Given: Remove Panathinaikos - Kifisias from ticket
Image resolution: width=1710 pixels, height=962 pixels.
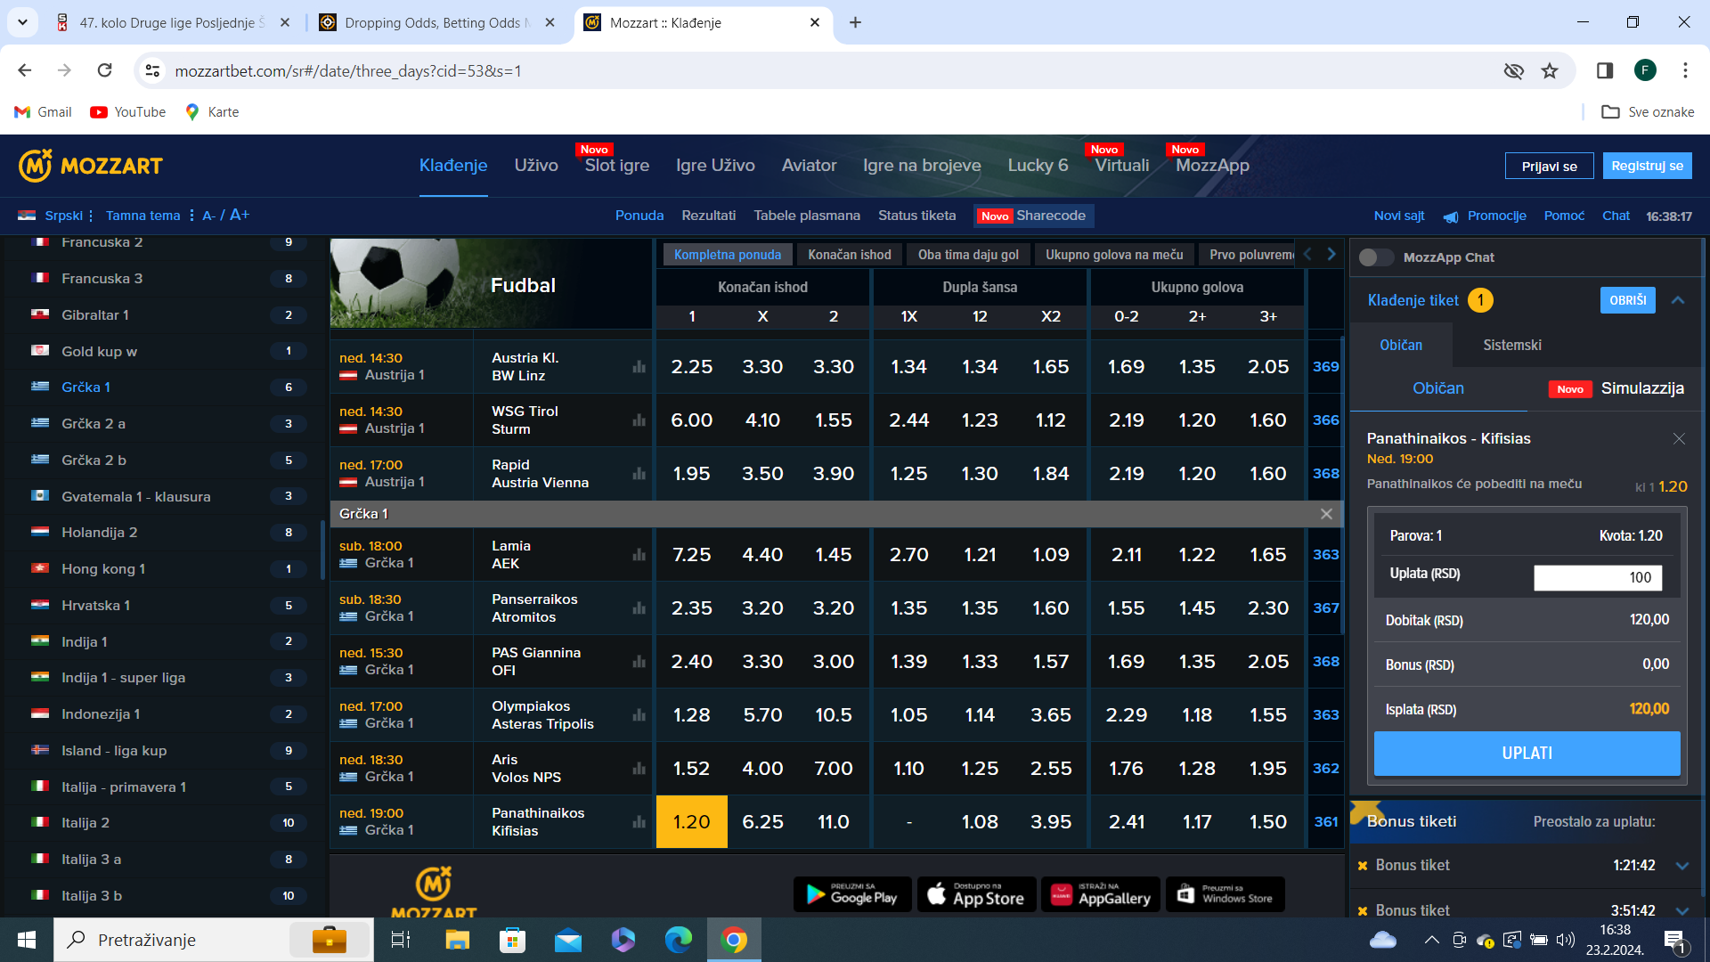Looking at the screenshot, I should (x=1679, y=438).
